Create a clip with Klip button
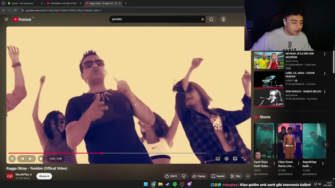This screenshot has width=335, height=188. tap(236, 176)
